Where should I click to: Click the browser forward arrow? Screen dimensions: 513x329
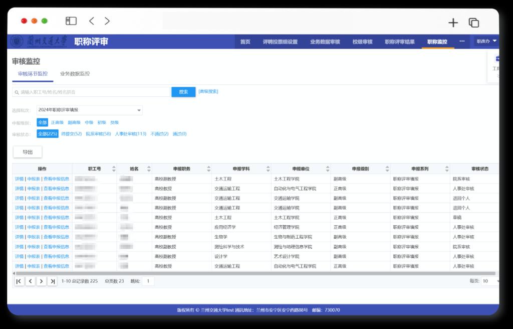click(107, 21)
